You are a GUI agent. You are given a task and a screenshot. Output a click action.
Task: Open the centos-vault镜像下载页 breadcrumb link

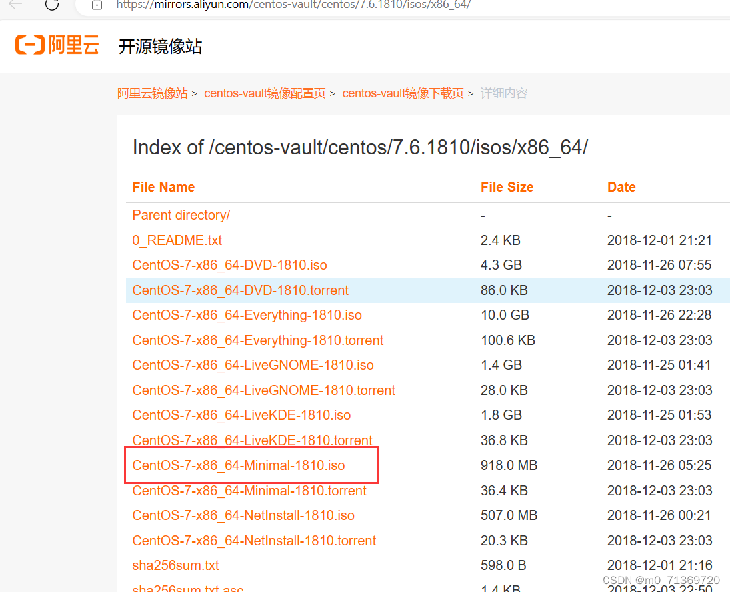click(x=403, y=93)
